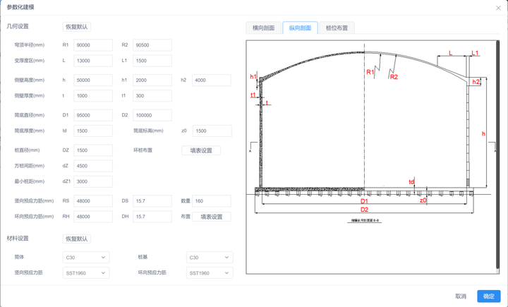Open 填表设置 for 环桩布置
Image resolution: width=508 pixels, height=307 pixels.
(x=201, y=150)
